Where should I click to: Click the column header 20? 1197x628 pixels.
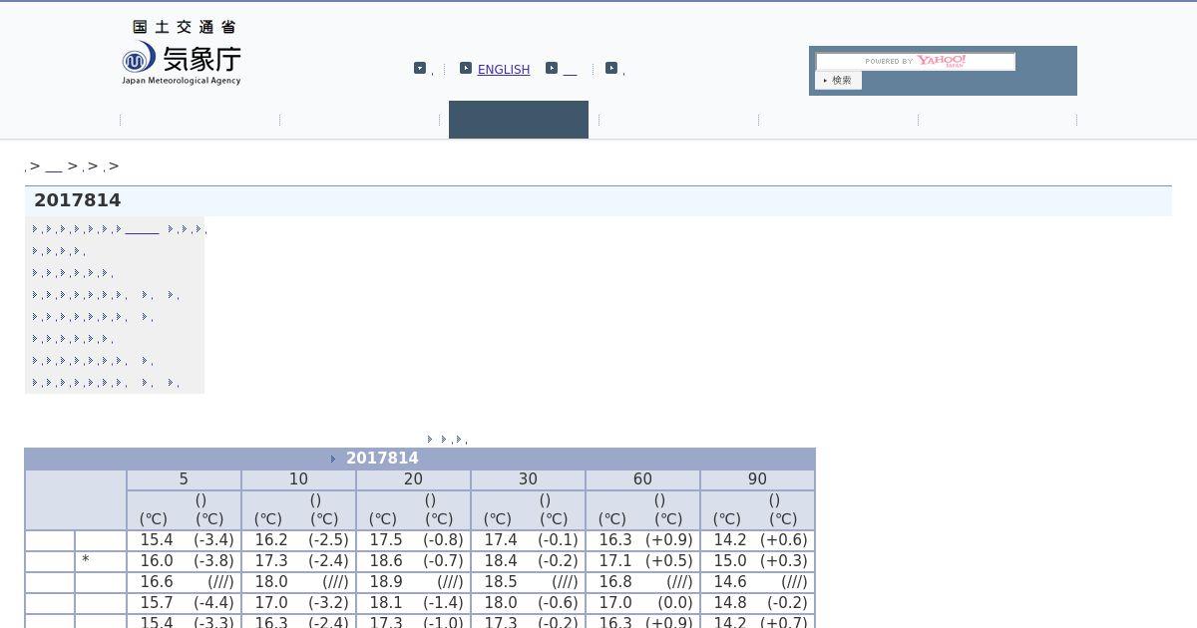tap(413, 479)
